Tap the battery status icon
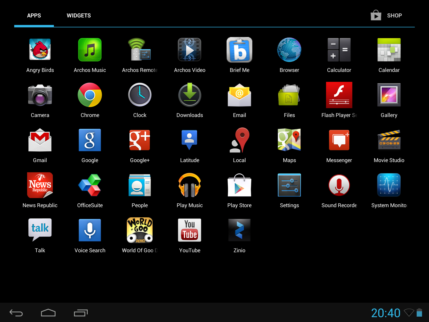429x322 pixels. point(419,313)
